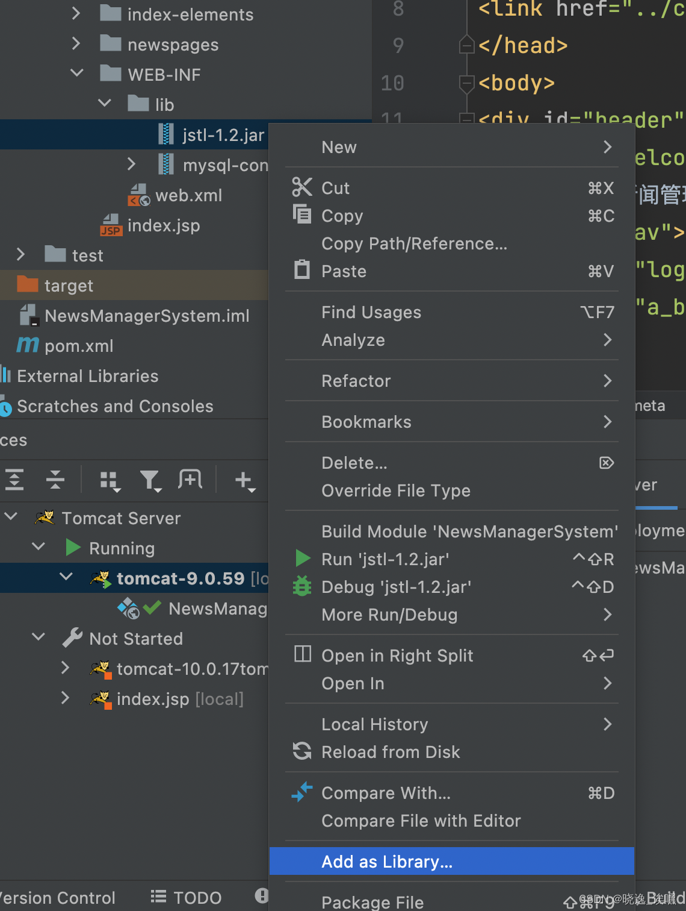Collapse the WEB-INF folder
The image size is (686, 911).
coord(77,73)
